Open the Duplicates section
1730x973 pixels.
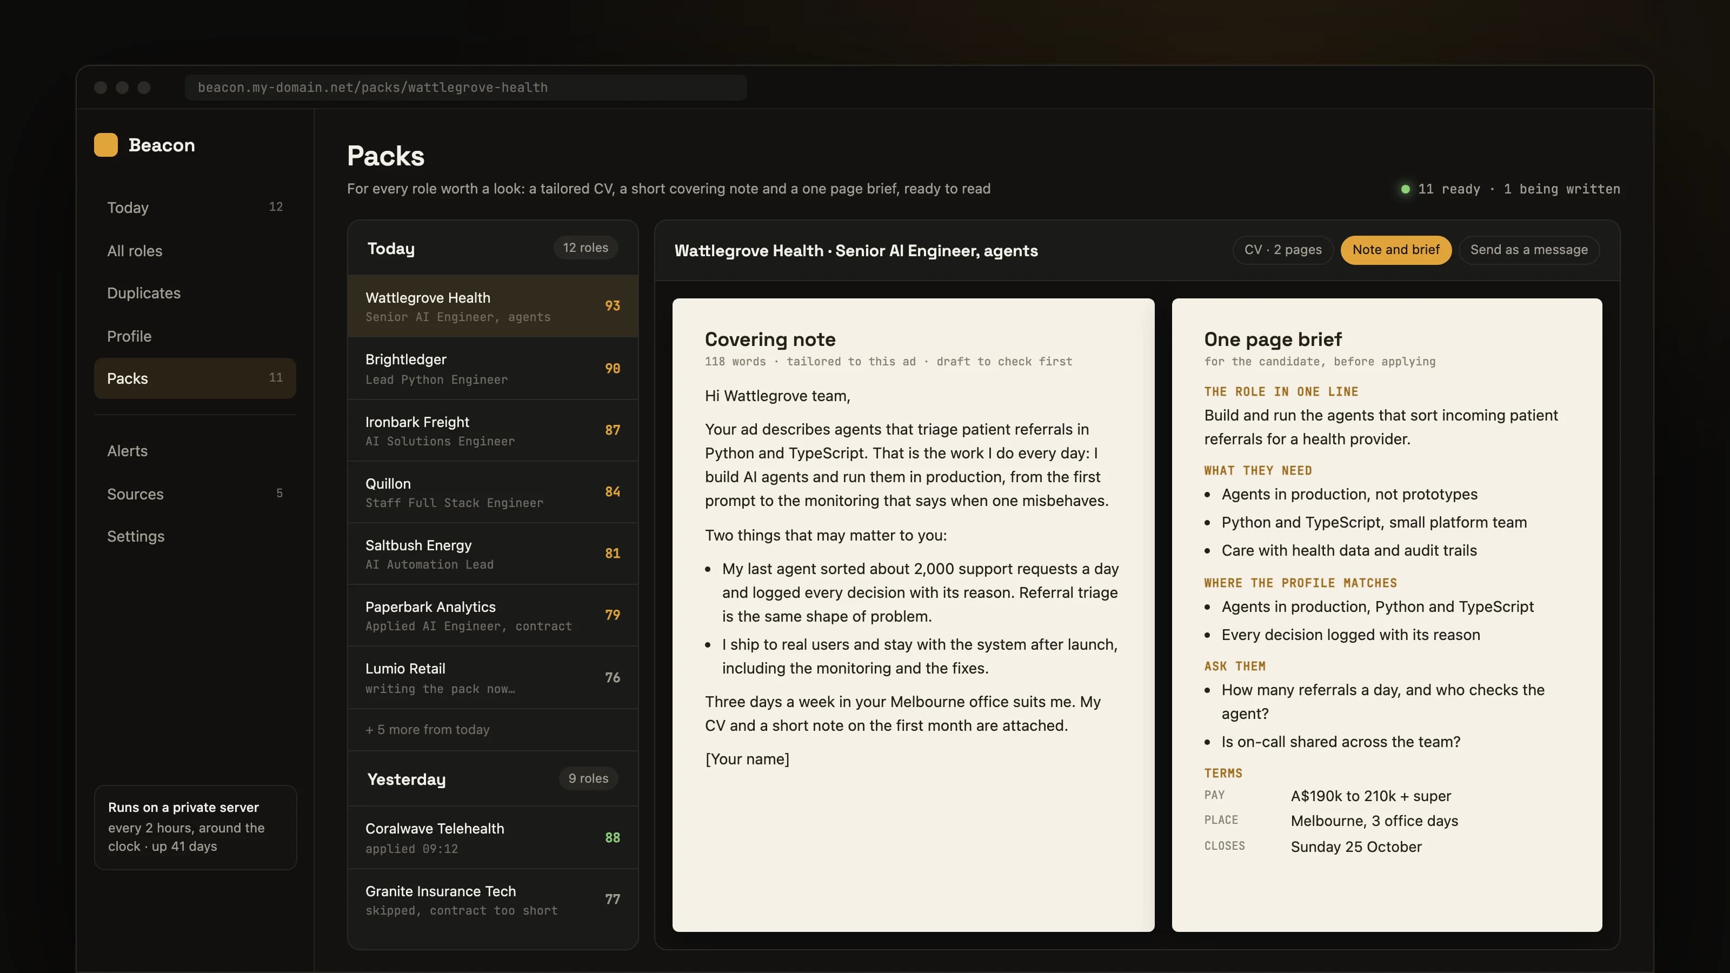(x=195, y=293)
